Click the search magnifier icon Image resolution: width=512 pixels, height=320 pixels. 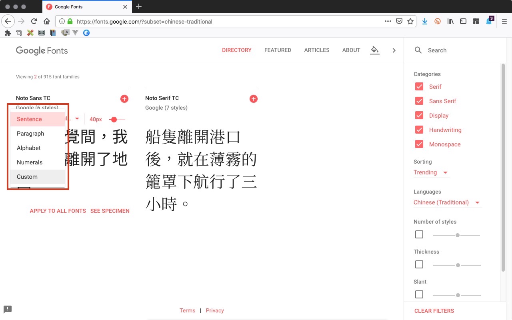click(418, 50)
